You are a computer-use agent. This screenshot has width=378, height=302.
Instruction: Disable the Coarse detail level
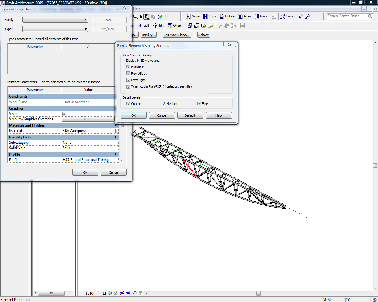pyautogui.click(x=128, y=103)
